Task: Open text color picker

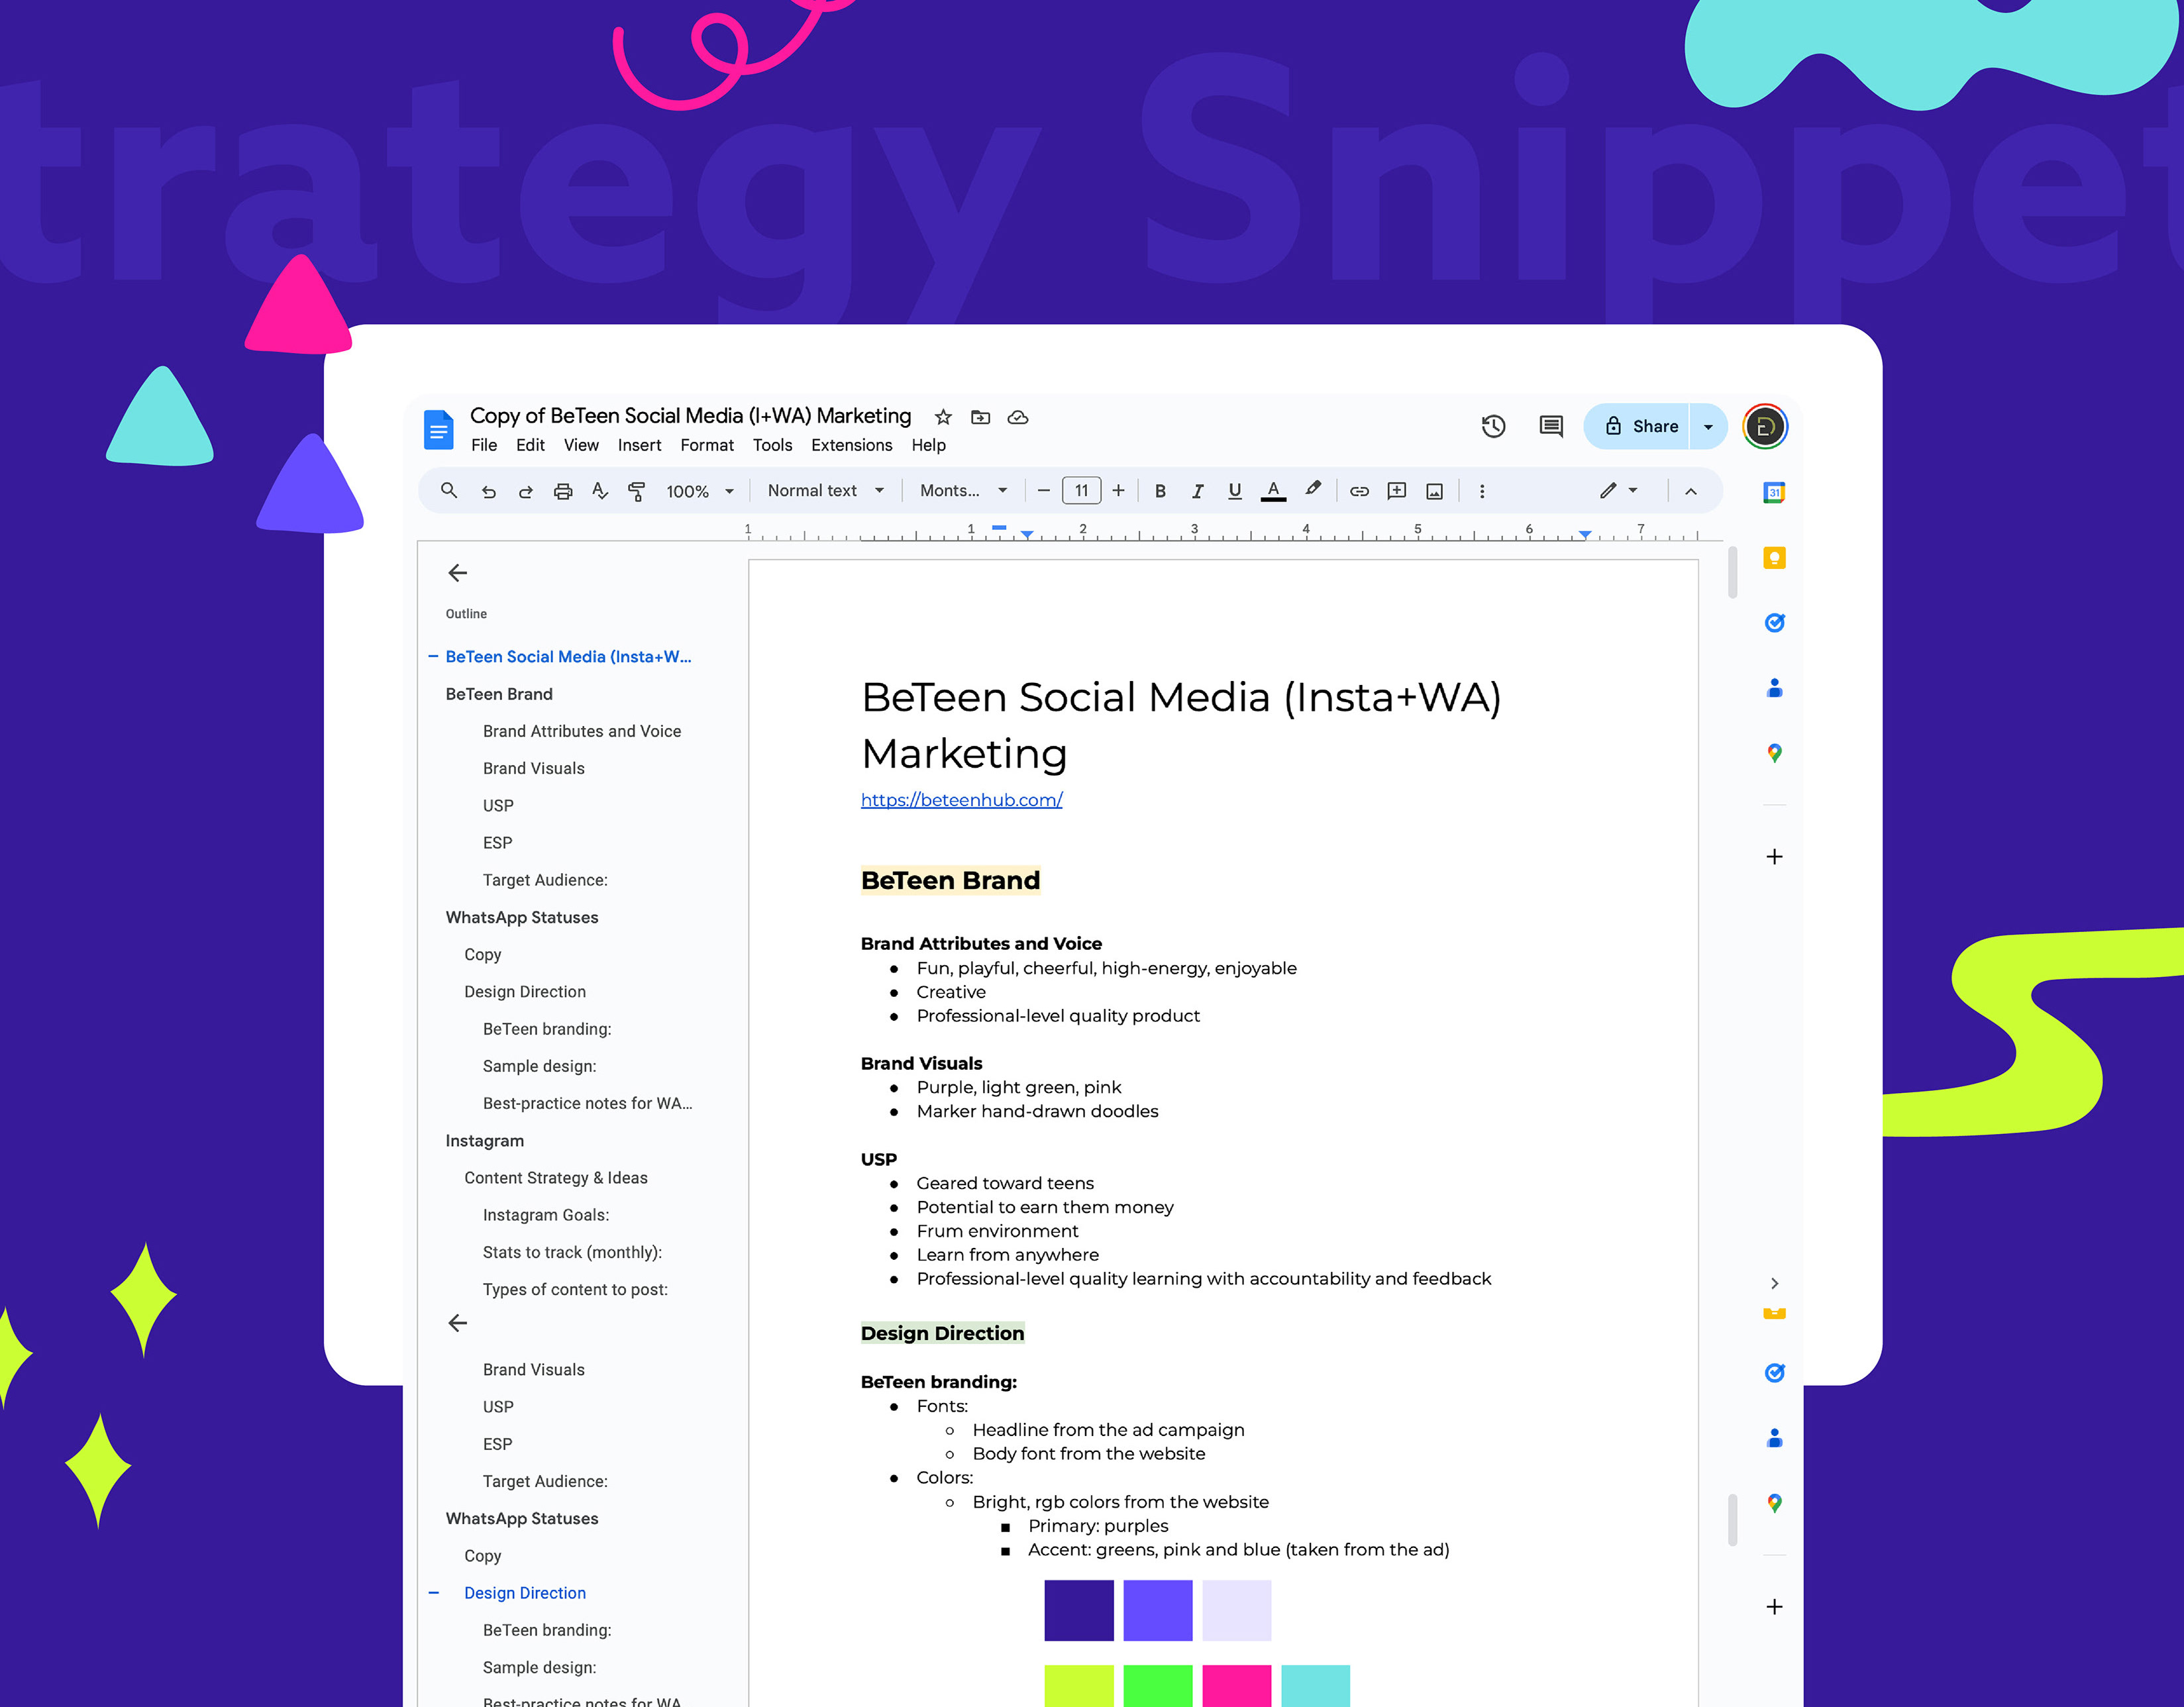Action: click(1273, 491)
